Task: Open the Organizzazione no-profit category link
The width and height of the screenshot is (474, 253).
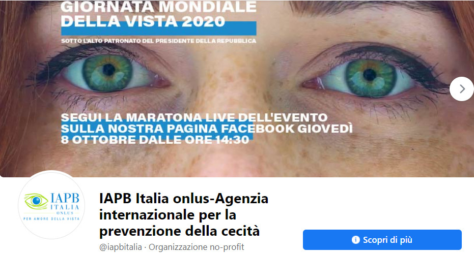Action: (196, 247)
